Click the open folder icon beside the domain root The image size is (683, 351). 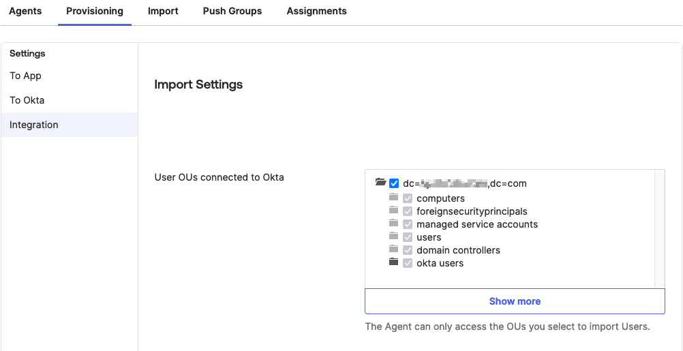coord(380,183)
